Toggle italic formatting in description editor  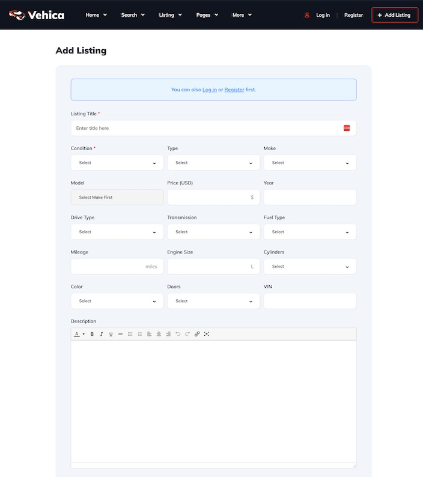(102, 334)
